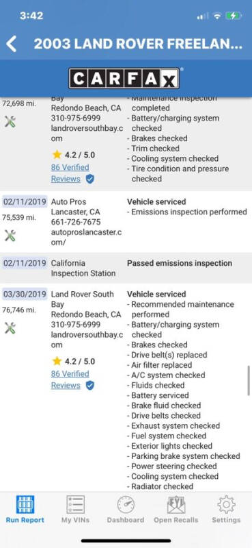Viewport: 252px width, 548px height.
Task: Open the Open Recalls tab
Action: (176, 509)
